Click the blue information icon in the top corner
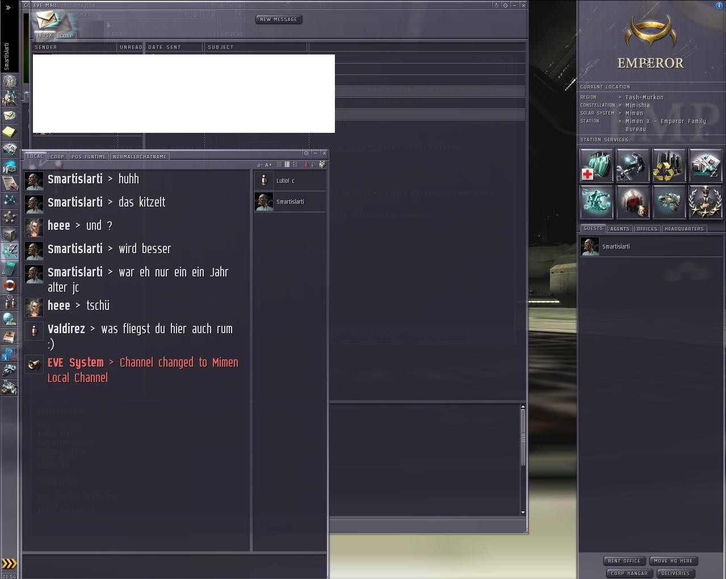Image resolution: width=726 pixels, height=579 pixels. pyautogui.click(x=719, y=5)
